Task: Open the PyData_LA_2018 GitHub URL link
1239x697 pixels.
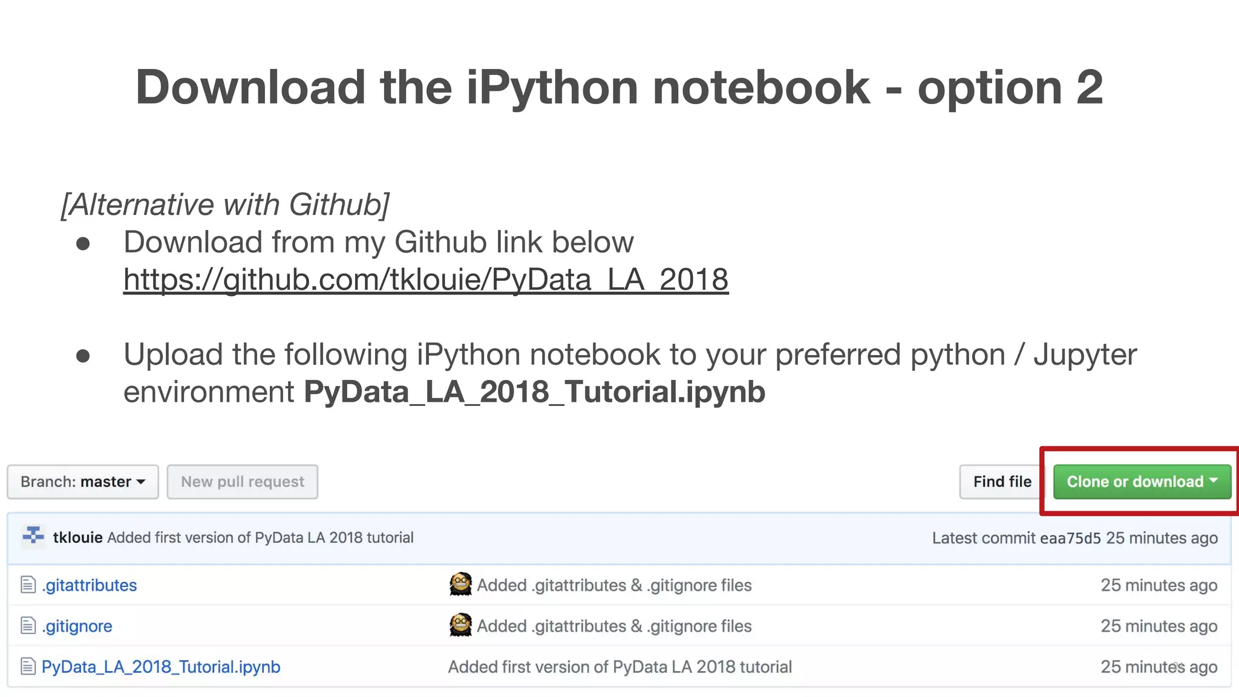Action: [426, 280]
